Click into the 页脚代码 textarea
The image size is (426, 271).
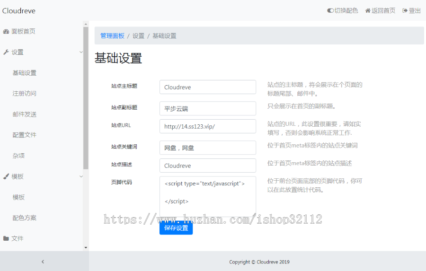click(208, 196)
